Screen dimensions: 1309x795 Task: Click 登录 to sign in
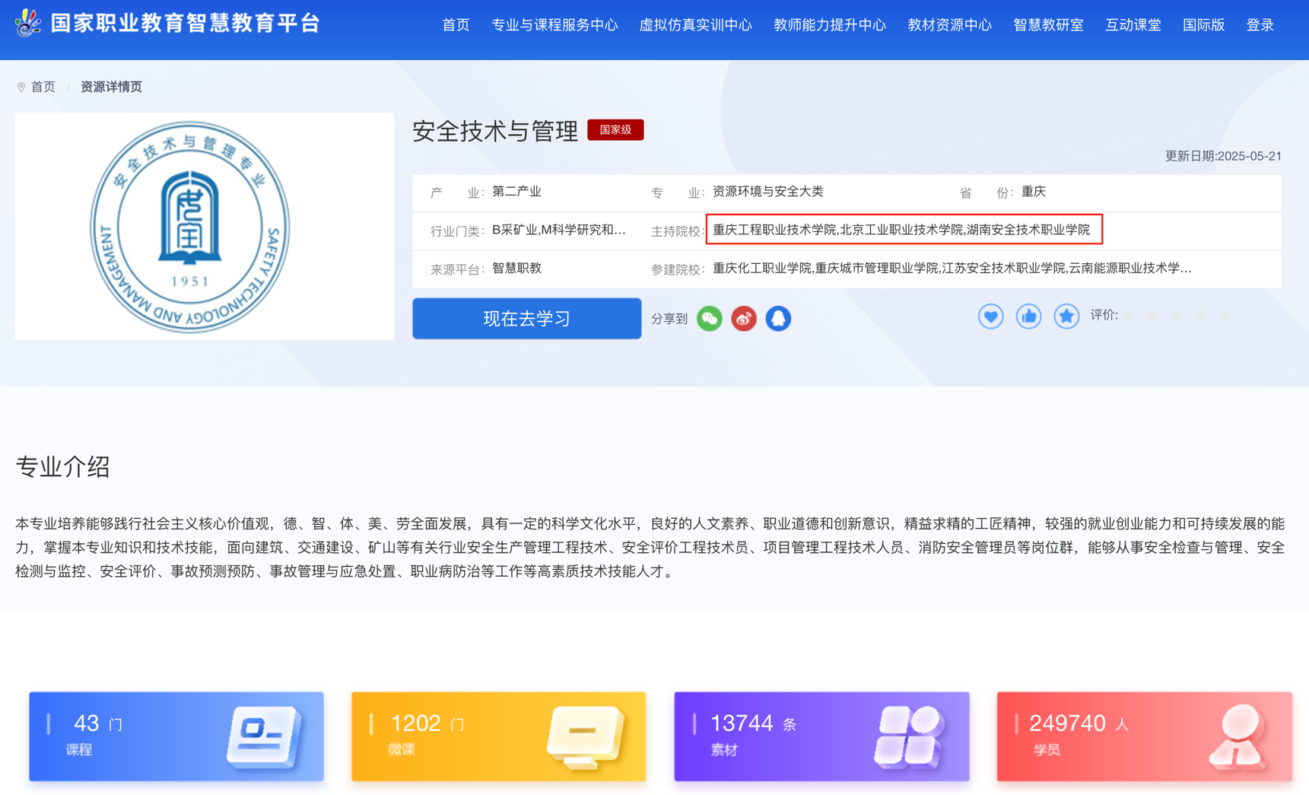click(x=1260, y=25)
